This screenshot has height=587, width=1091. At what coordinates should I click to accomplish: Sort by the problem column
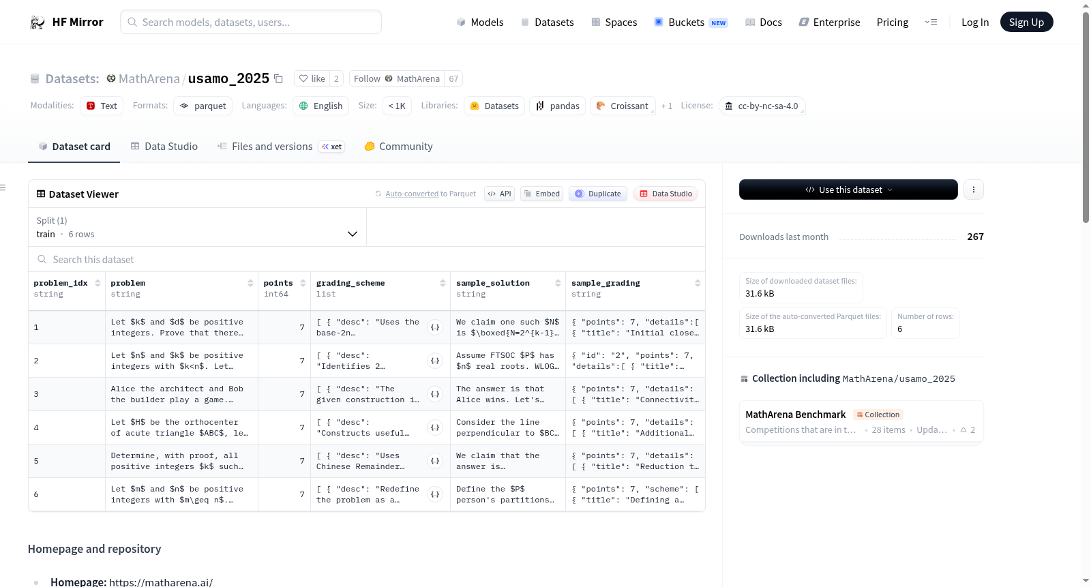250,283
